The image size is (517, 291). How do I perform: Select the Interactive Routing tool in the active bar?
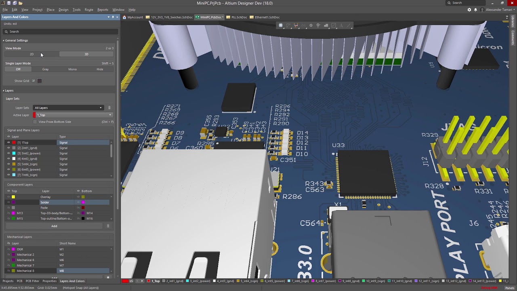point(296,25)
